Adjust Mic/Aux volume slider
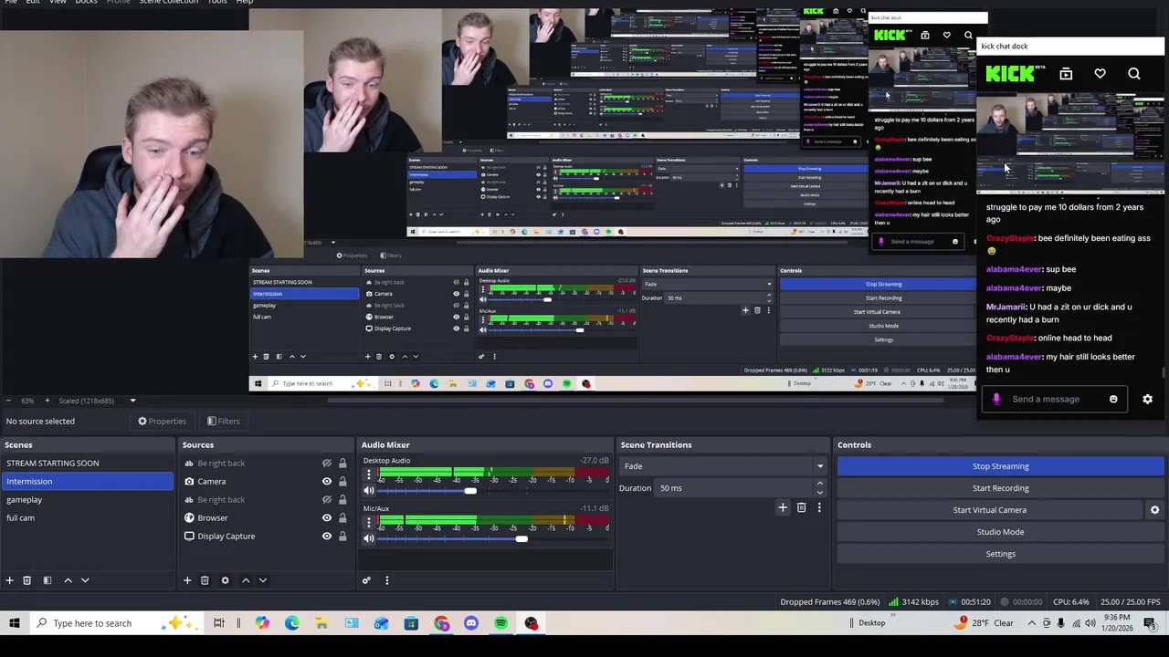 (521, 539)
